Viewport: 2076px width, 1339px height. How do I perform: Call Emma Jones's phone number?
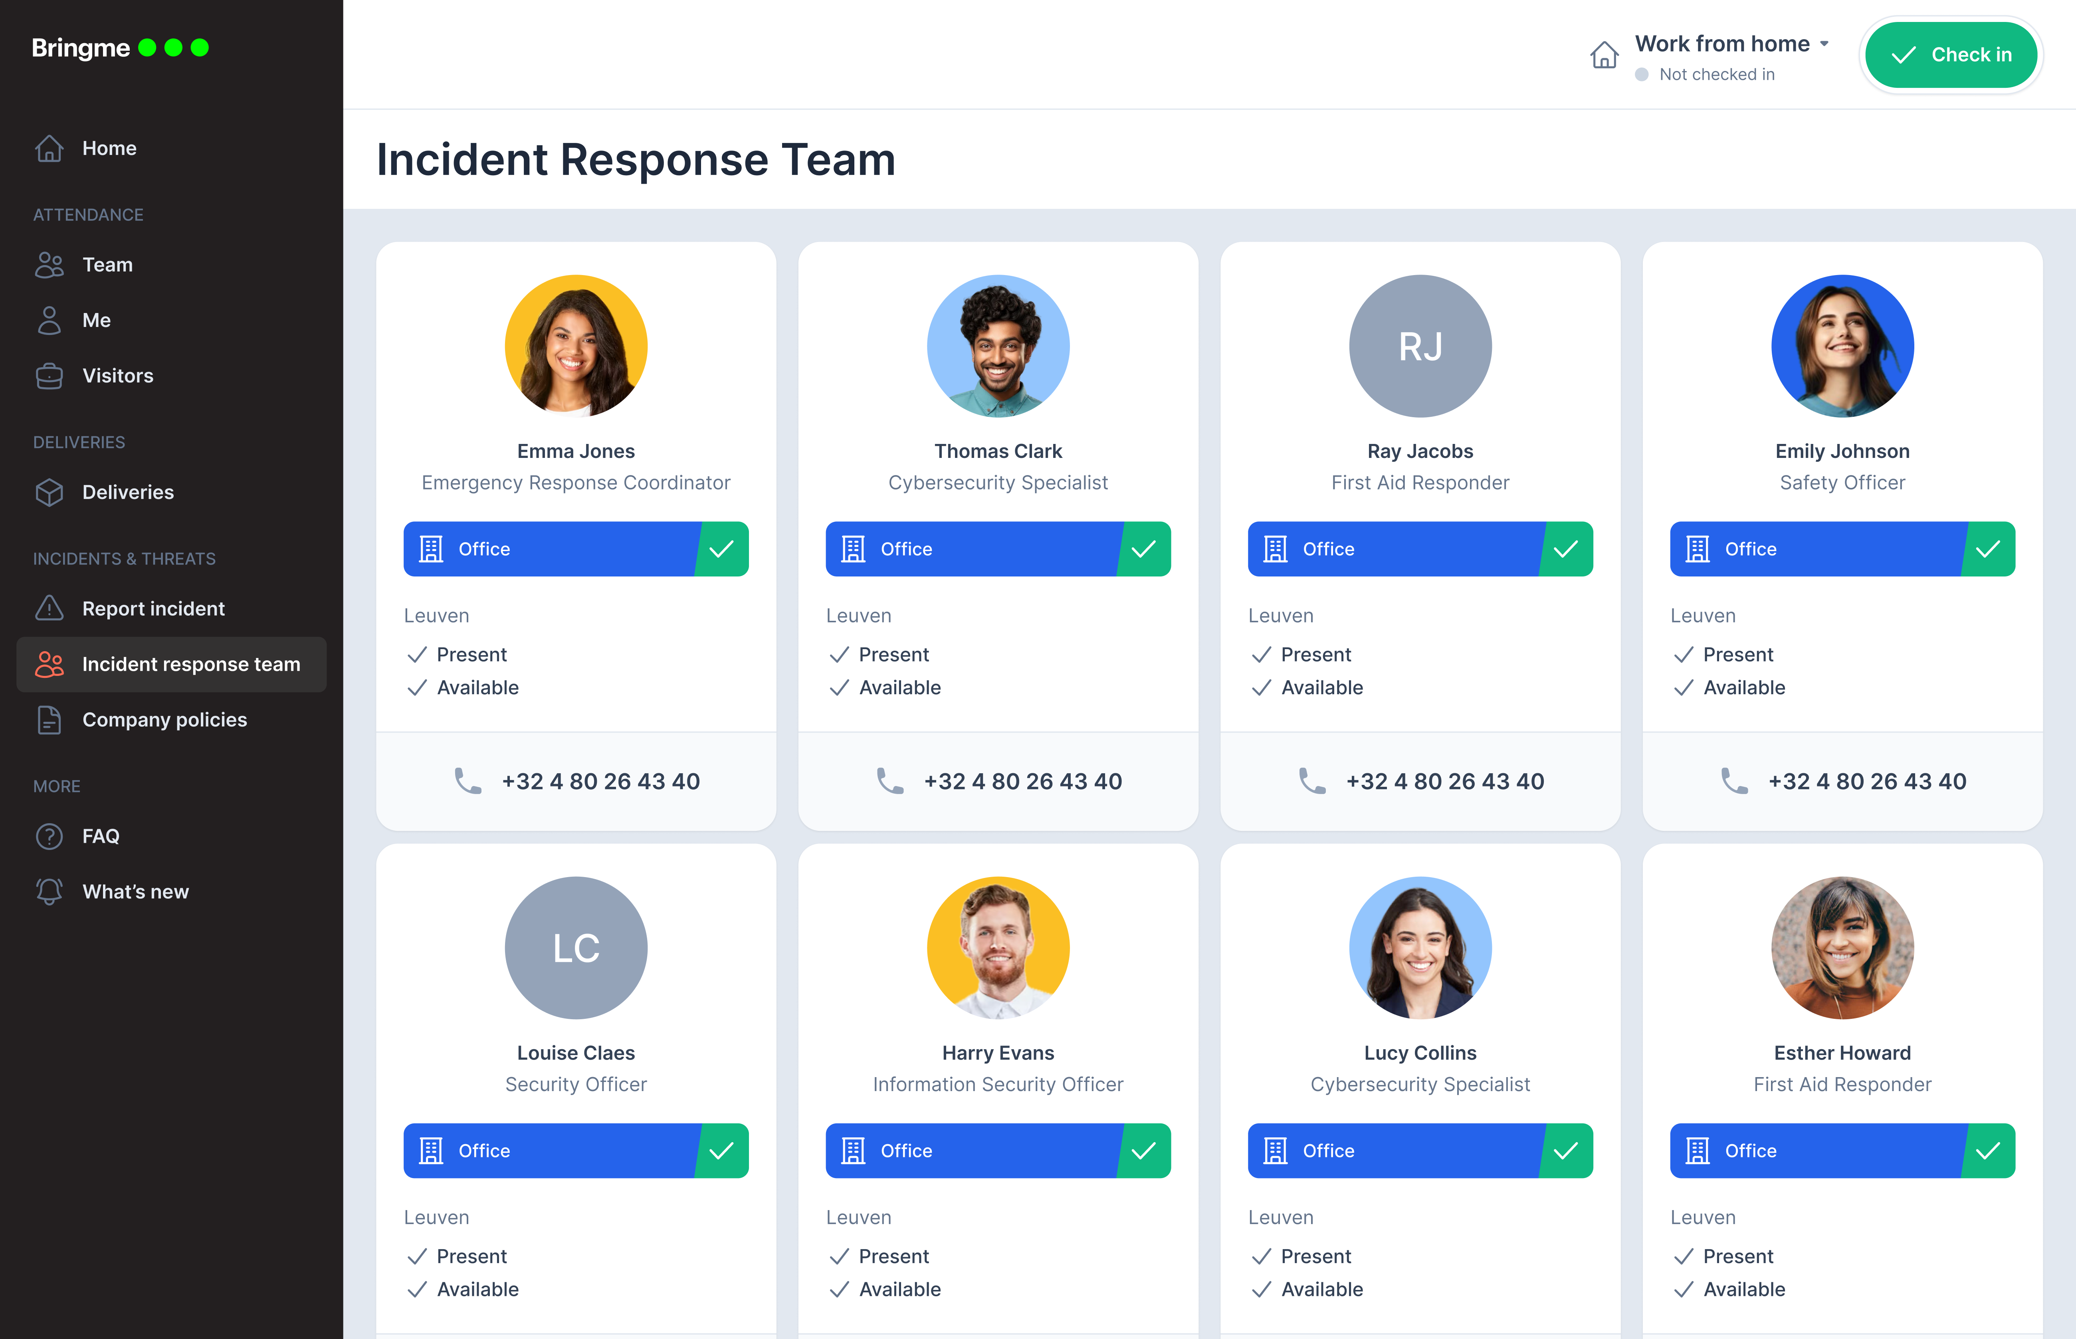click(x=601, y=782)
